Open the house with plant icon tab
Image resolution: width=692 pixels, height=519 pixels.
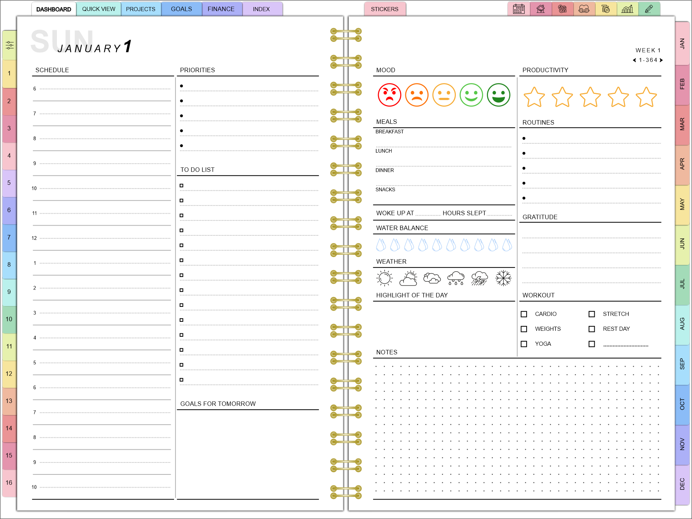(540, 9)
